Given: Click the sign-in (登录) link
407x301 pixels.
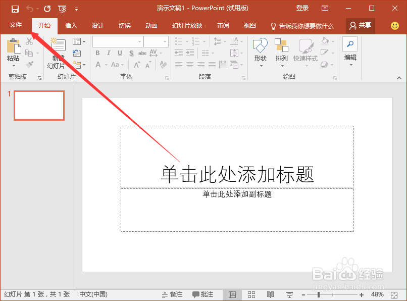Looking at the screenshot, I should [x=302, y=8].
